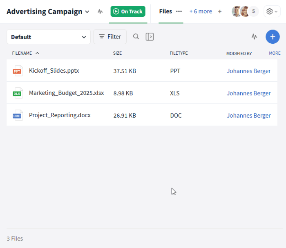This screenshot has height=248, width=286.
Task: Click the filename sort arrow
Action: (38, 53)
